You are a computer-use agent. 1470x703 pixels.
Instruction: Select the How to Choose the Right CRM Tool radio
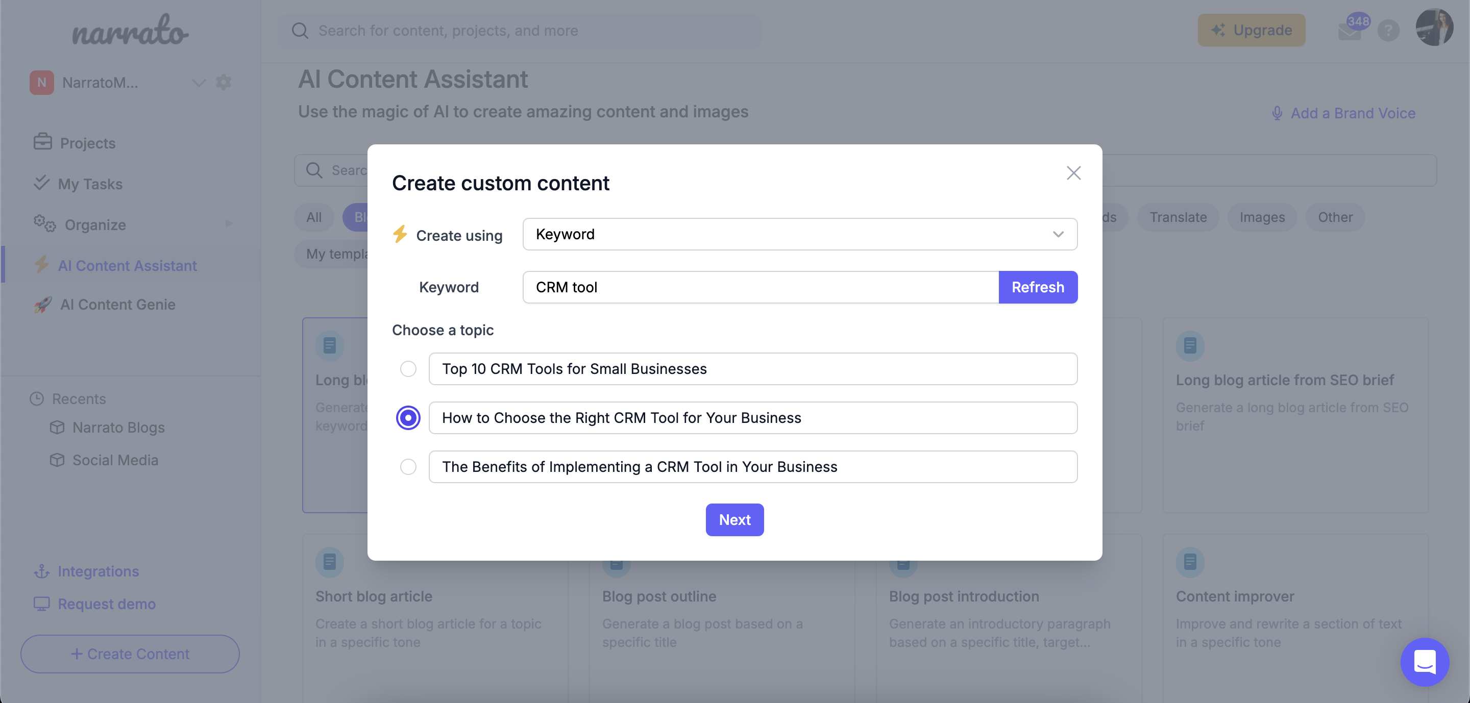[408, 417]
